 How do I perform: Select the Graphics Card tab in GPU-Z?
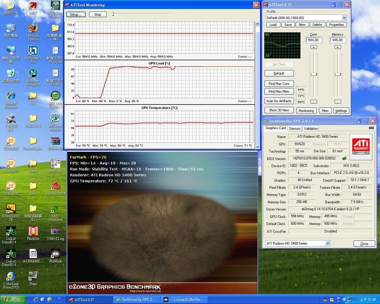(x=276, y=128)
